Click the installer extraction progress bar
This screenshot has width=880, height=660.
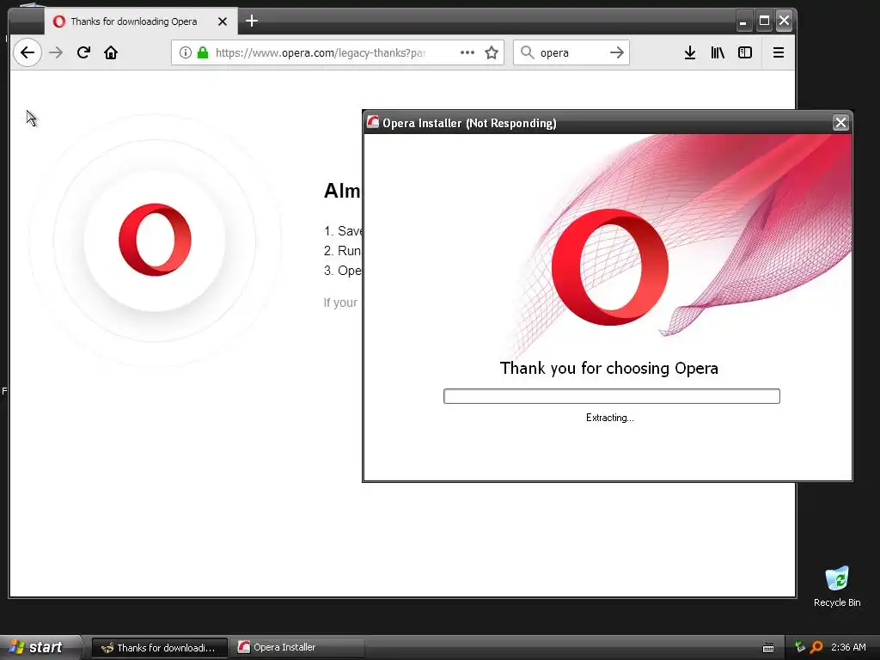pos(611,396)
